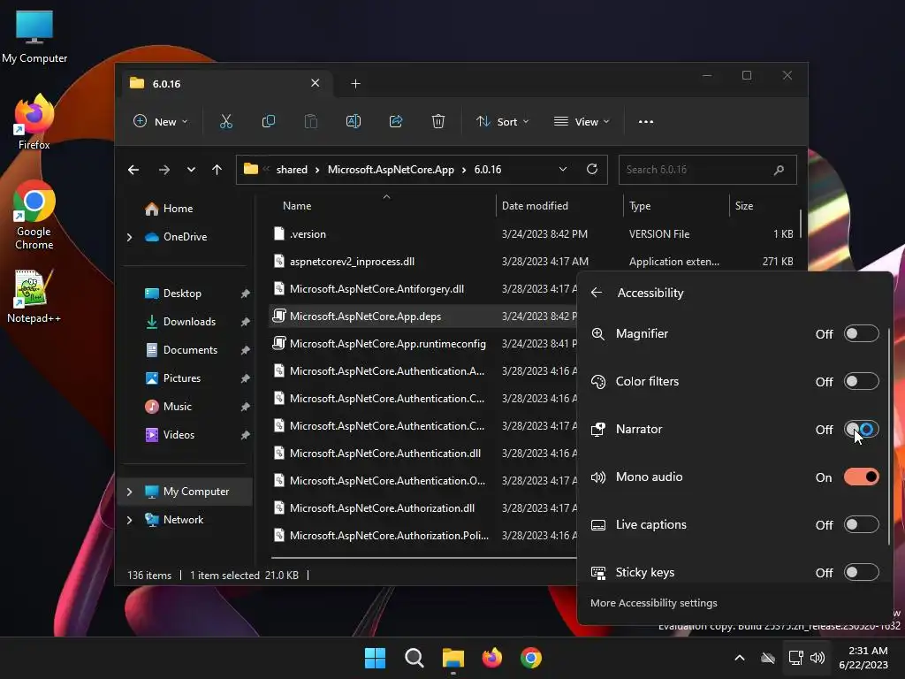Screen dimensions: 905x679
Task: Click the Cut scissors icon in toolbar
Action: point(225,121)
